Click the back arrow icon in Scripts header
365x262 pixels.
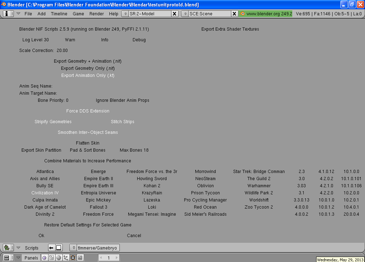pos(51,248)
